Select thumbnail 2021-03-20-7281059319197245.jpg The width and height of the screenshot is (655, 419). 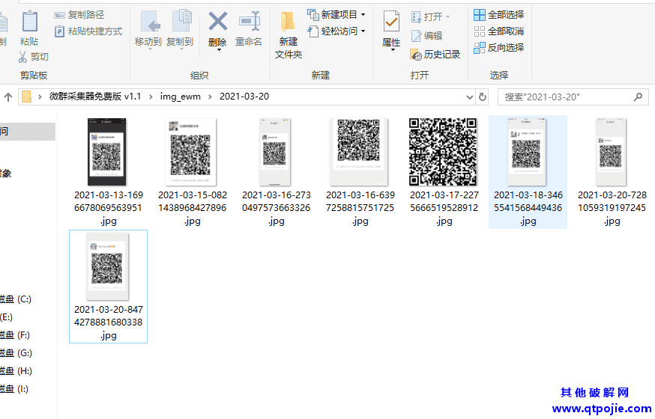pyautogui.click(x=611, y=152)
